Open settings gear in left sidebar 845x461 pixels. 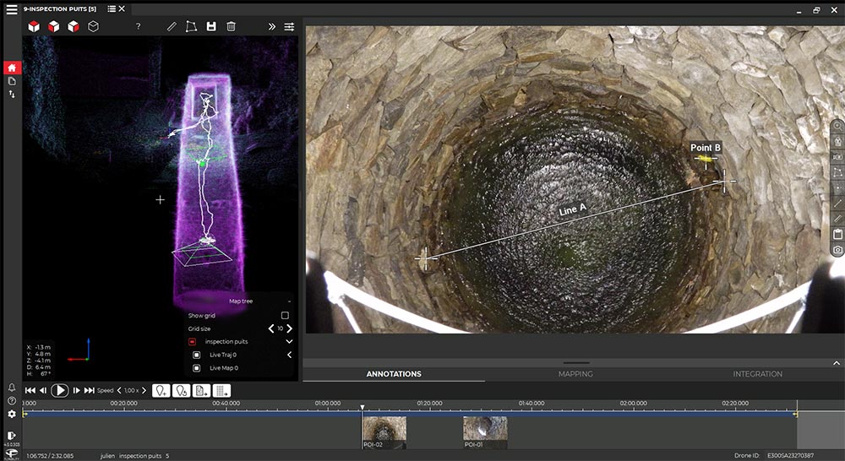12,414
